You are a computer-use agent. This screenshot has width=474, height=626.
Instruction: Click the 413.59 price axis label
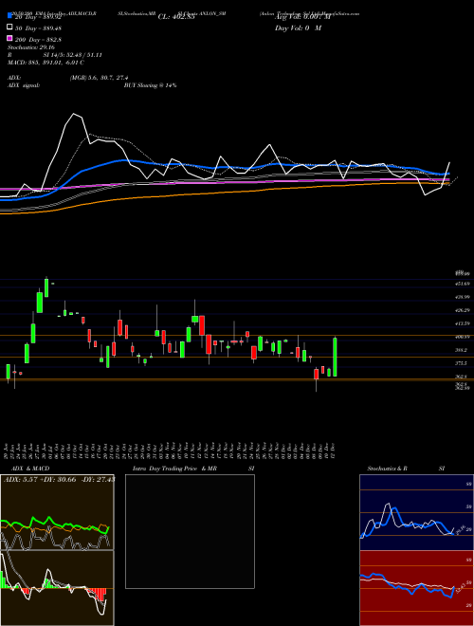(463, 323)
